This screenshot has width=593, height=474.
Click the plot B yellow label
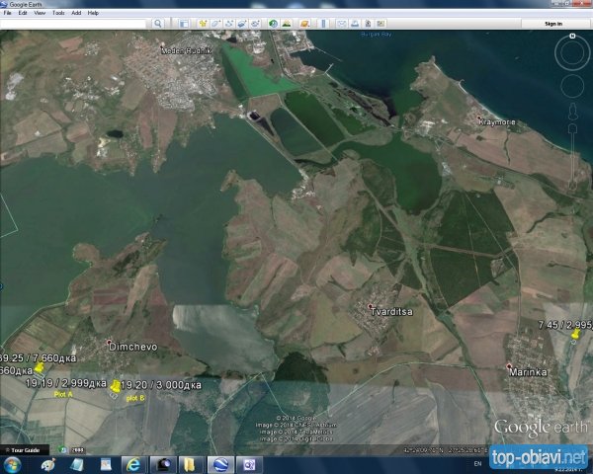click(x=135, y=398)
